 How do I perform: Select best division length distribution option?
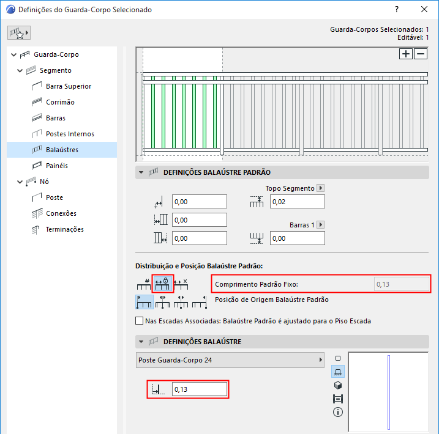(x=181, y=284)
